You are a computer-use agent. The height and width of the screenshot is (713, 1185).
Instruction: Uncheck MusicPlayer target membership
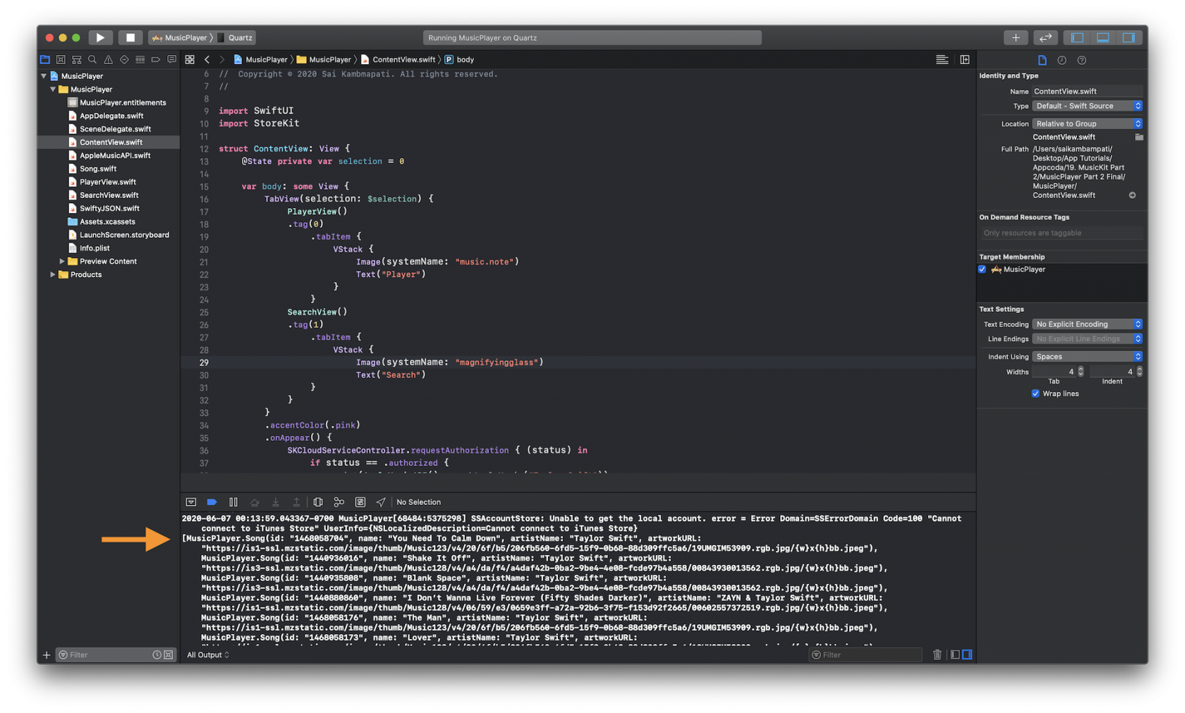pos(983,269)
